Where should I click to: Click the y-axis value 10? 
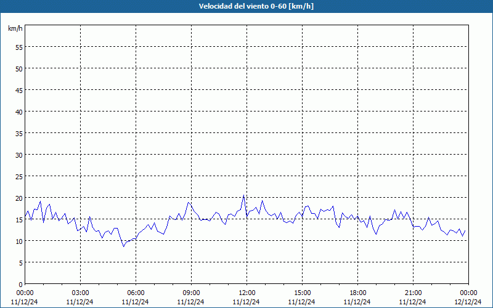pos(19,241)
